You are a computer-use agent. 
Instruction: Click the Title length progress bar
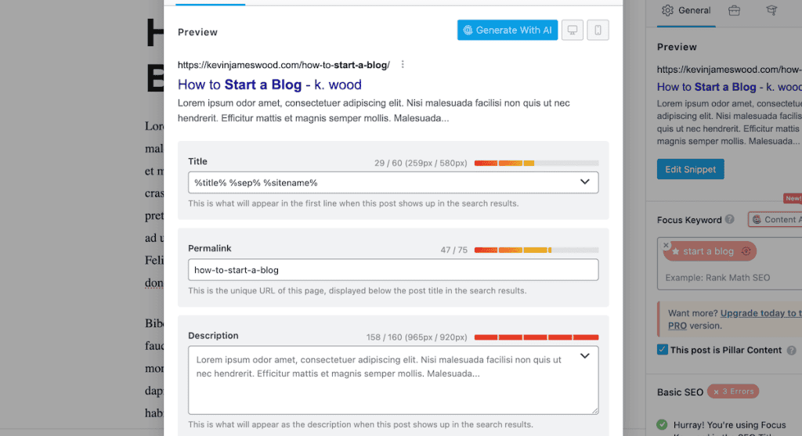tap(536, 163)
